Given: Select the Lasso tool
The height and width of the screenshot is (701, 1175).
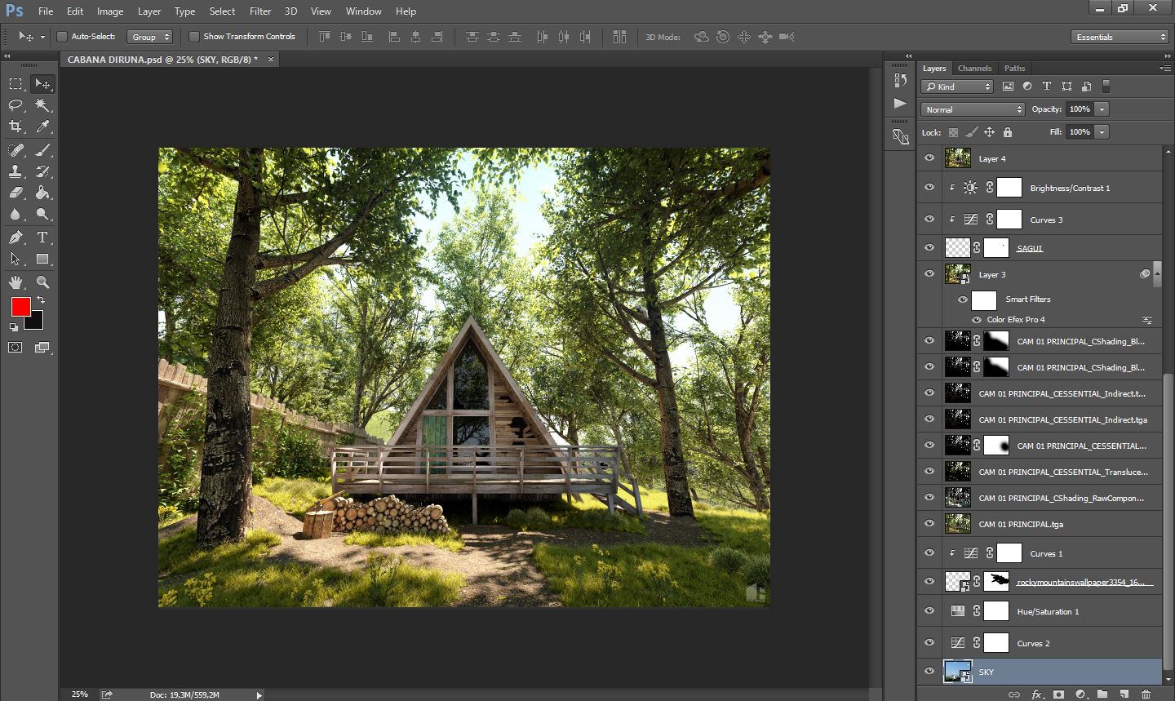Looking at the screenshot, I should [x=16, y=105].
